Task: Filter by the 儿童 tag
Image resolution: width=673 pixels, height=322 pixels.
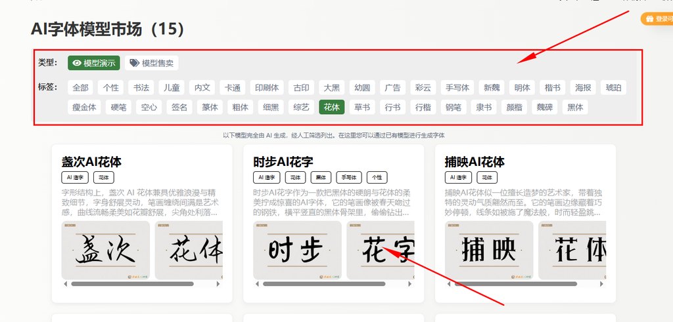Action: [172, 87]
